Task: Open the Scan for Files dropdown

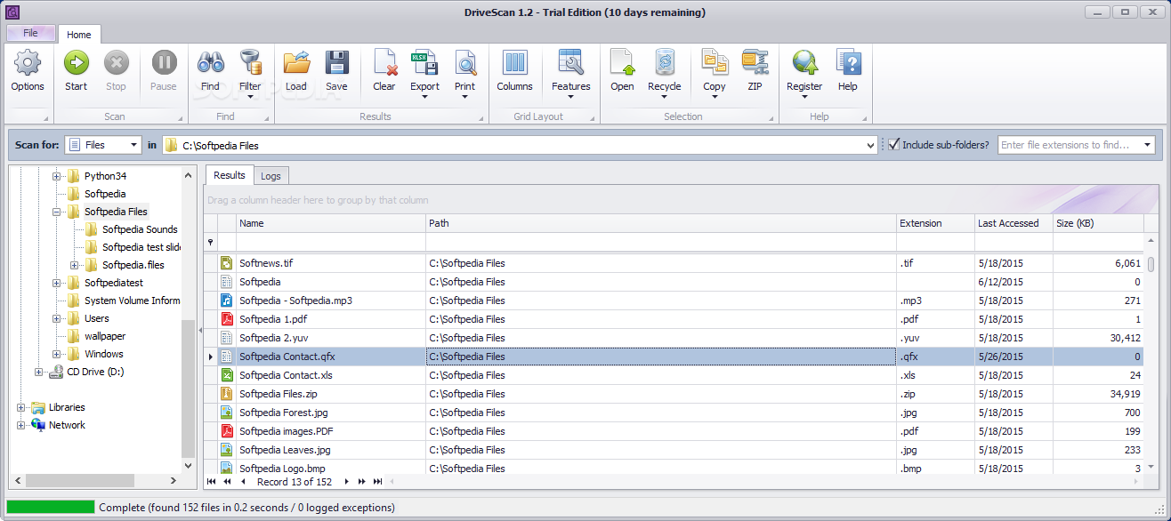Action: (134, 145)
